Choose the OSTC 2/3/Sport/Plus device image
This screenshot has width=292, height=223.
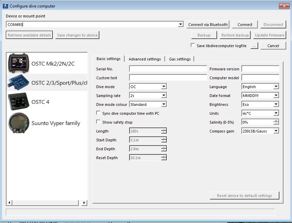point(18,83)
